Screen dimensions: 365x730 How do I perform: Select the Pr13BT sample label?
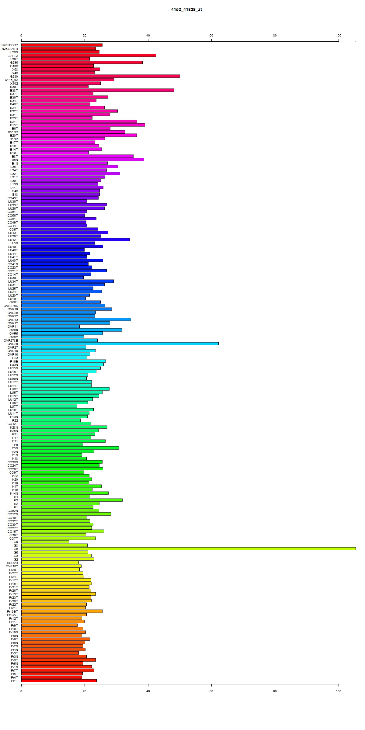point(12,611)
